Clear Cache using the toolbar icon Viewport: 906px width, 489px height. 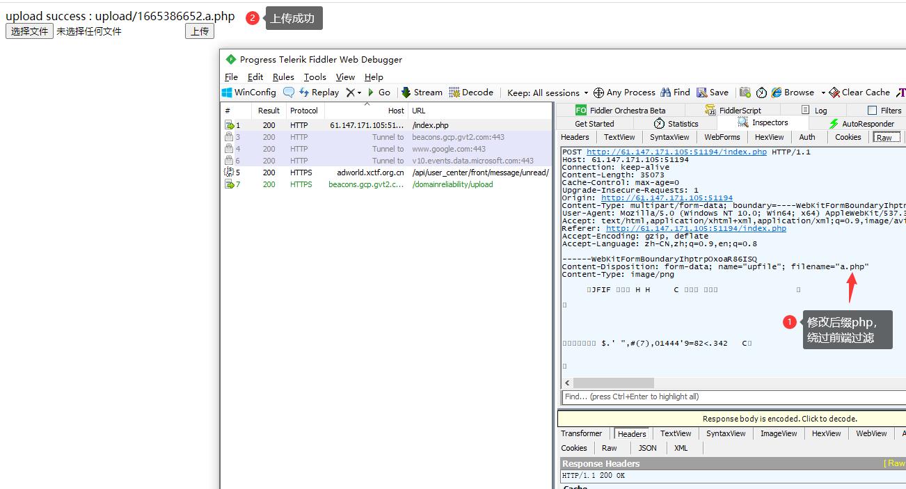pyautogui.click(x=859, y=93)
